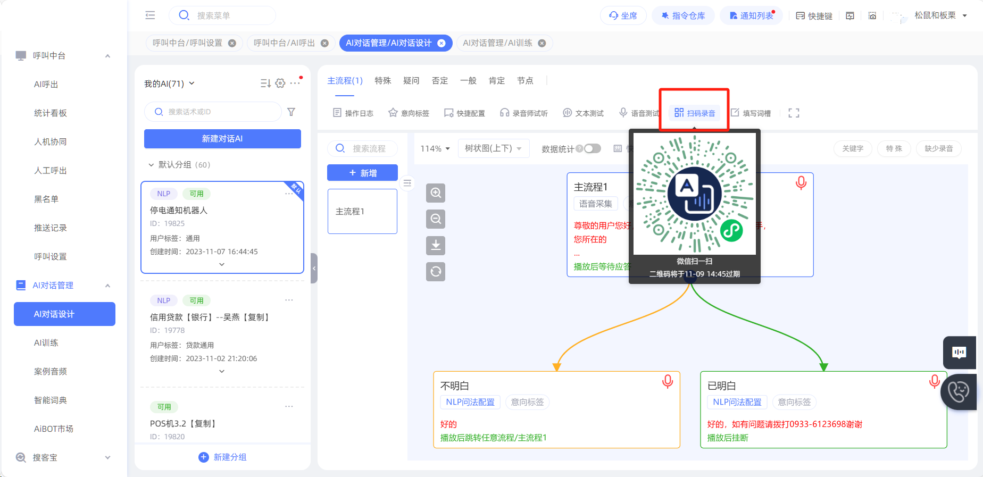Switch to the AI对话管理/AI训练 tab
The height and width of the screenshot is (477, 983).
[497, 43]
